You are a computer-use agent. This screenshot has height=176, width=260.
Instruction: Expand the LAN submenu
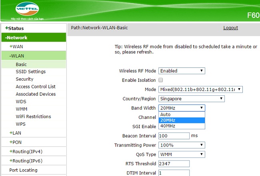pyautogui.click(x=15, y=132)
